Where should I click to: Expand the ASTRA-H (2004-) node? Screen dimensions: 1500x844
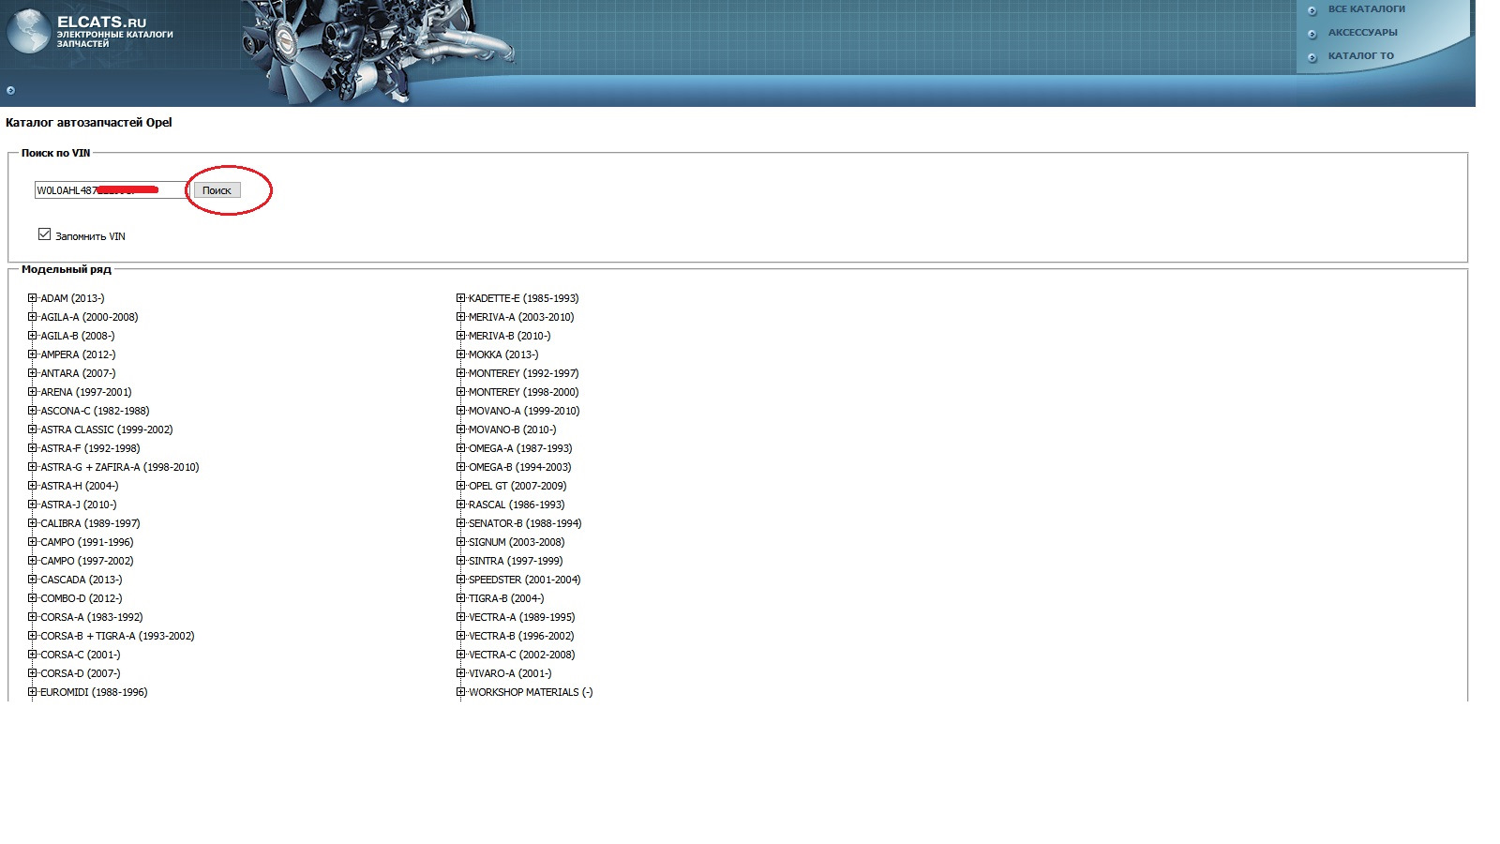click(x=33, y=486)
